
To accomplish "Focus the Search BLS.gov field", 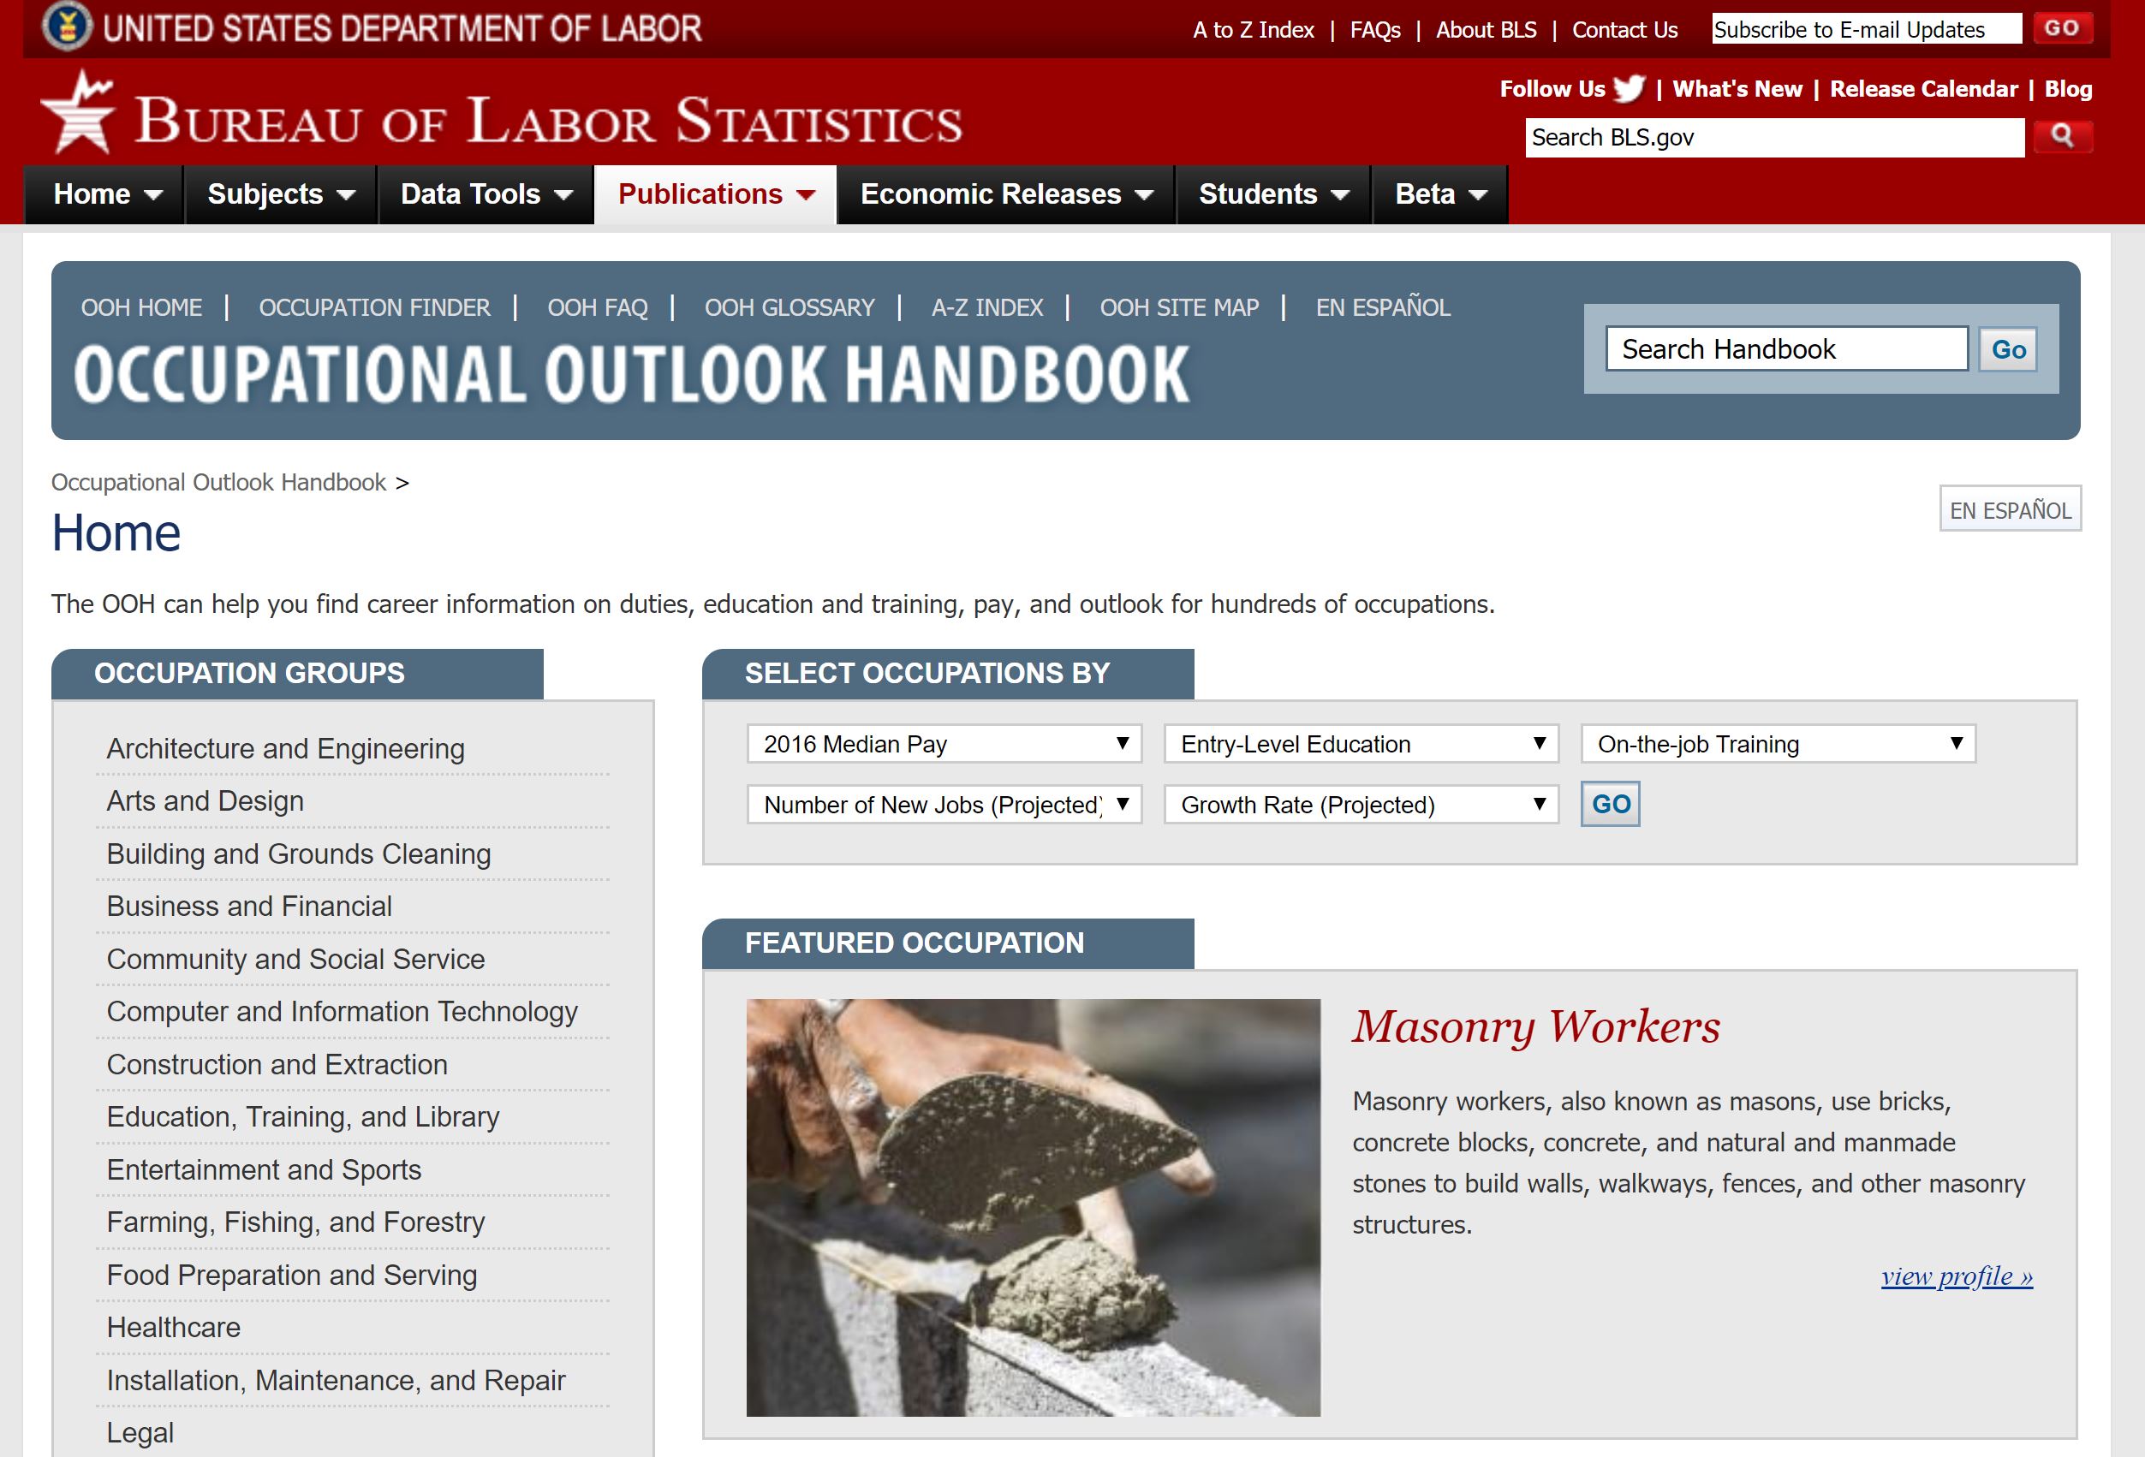I will 1775,138.
